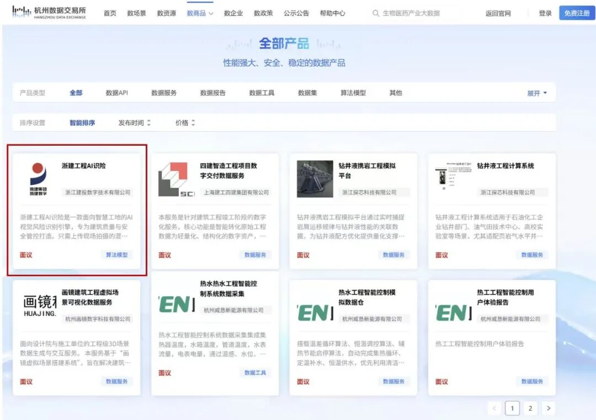Open the 公示公告 navigation item
This screenshot has width=596, height=420.
coord(296,13)
